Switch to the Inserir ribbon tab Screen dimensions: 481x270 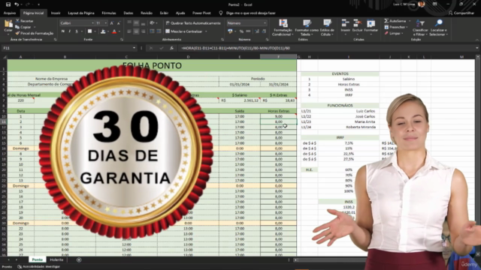56,13
